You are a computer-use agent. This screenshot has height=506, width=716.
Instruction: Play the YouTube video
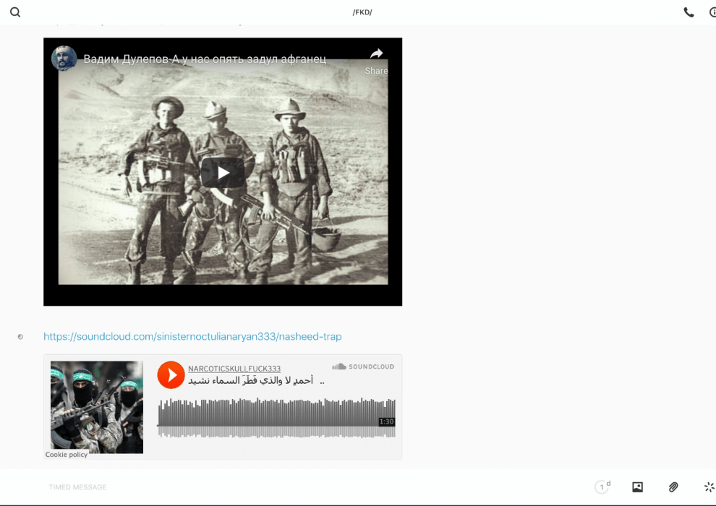pyautogui.click(x=223, y=172)
